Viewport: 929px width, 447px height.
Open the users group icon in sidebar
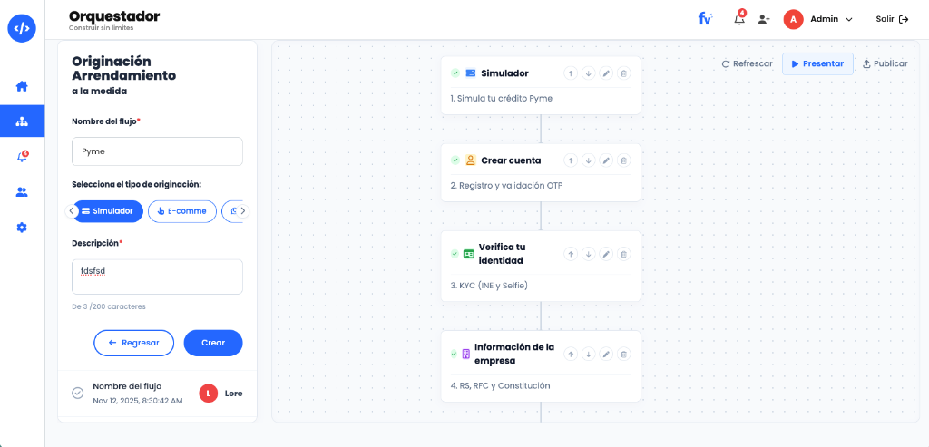pos(22,192)
